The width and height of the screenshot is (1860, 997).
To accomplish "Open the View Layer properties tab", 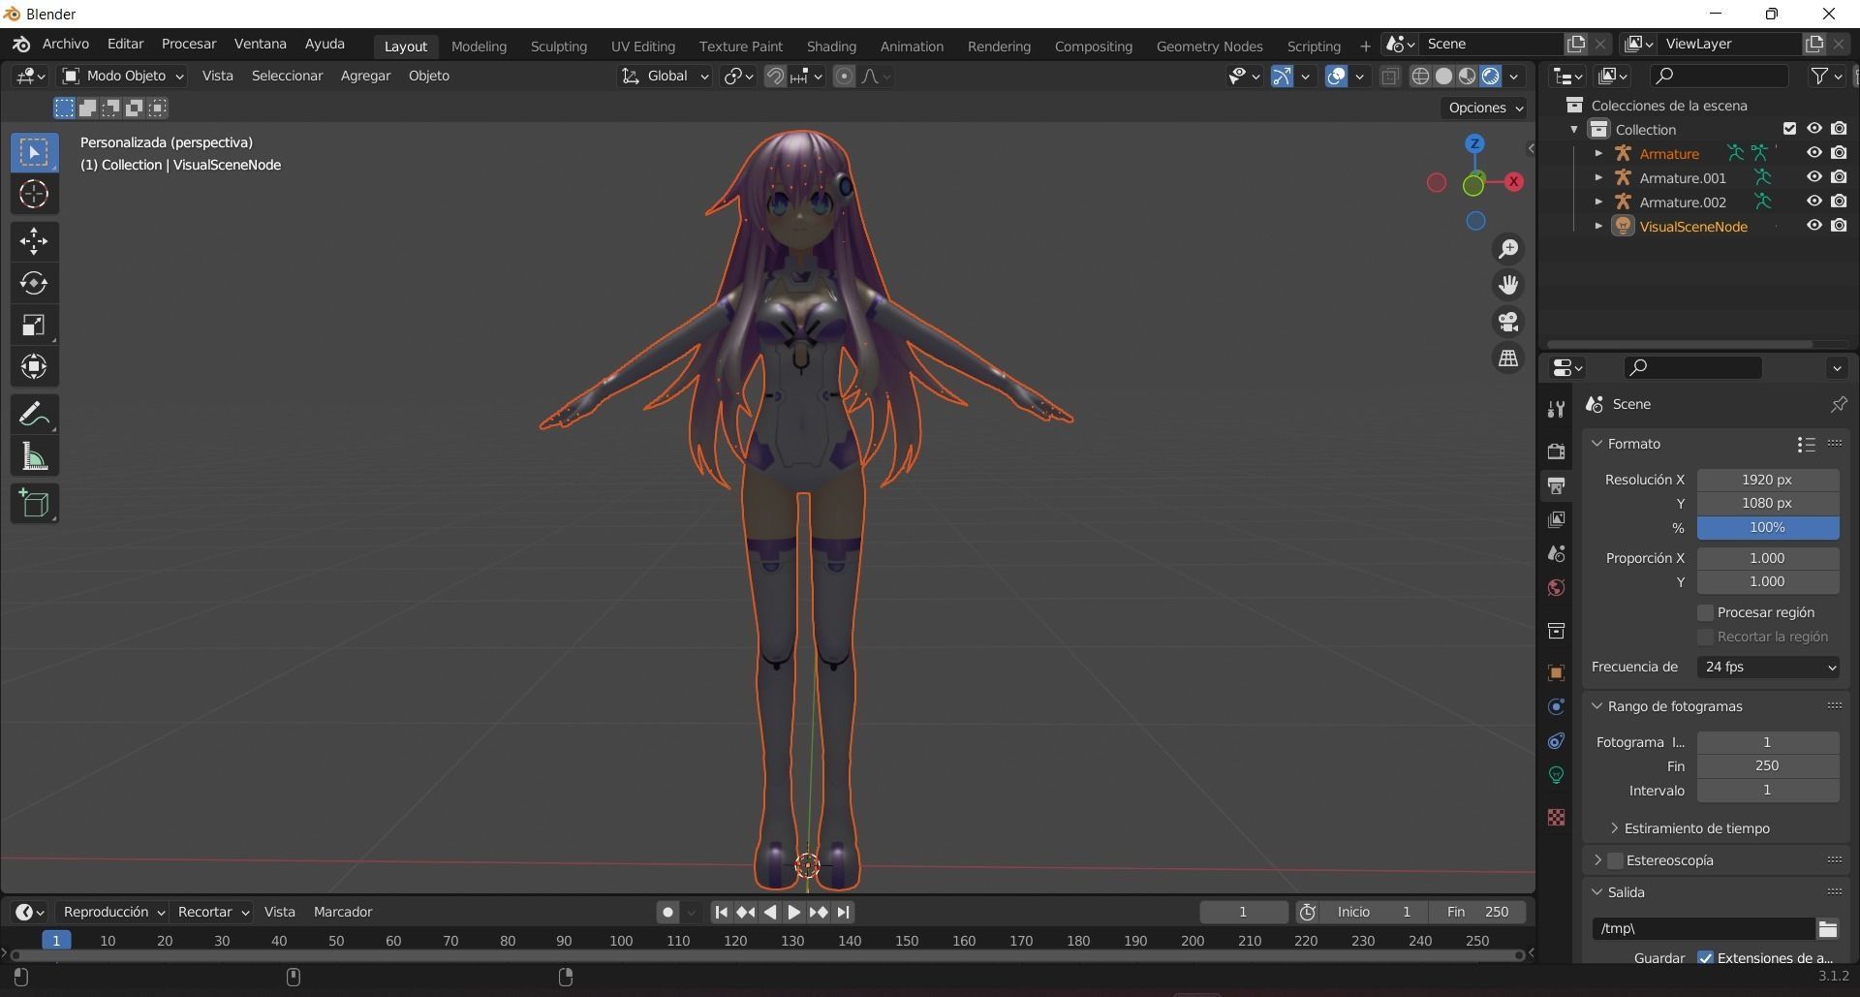I will tap(1556, 520).
